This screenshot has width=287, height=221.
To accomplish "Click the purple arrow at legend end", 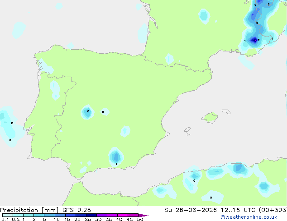I will (x=143, y=215).
